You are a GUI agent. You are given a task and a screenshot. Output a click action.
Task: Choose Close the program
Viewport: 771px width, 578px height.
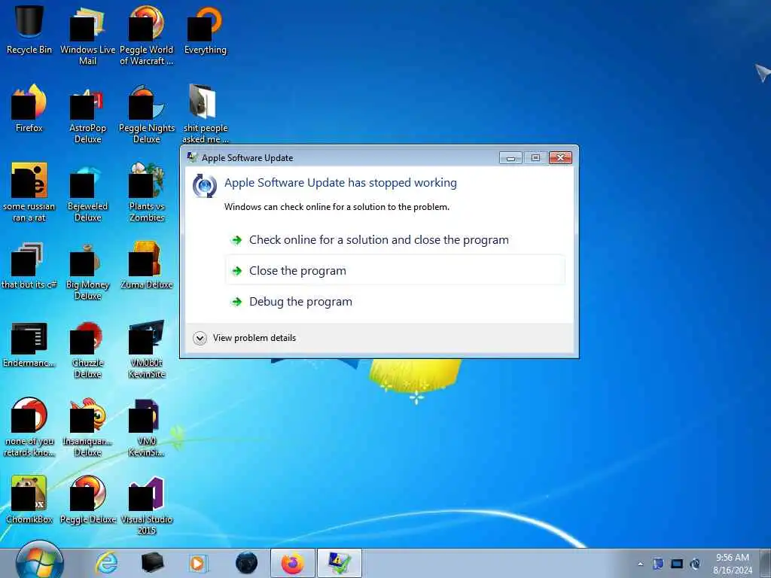[x=395, y=270]
